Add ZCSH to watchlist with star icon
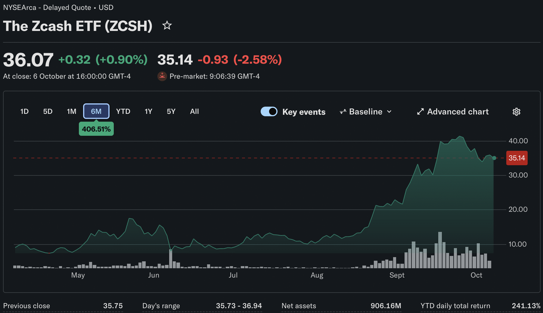 167,26
